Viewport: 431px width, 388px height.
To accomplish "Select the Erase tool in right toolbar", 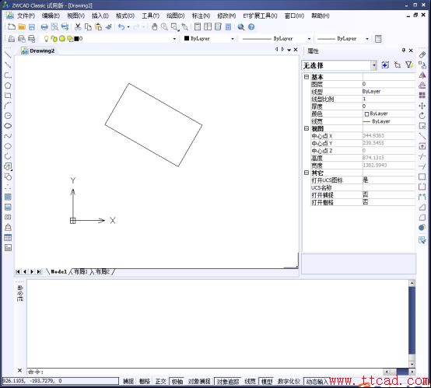I will point(422,54).
